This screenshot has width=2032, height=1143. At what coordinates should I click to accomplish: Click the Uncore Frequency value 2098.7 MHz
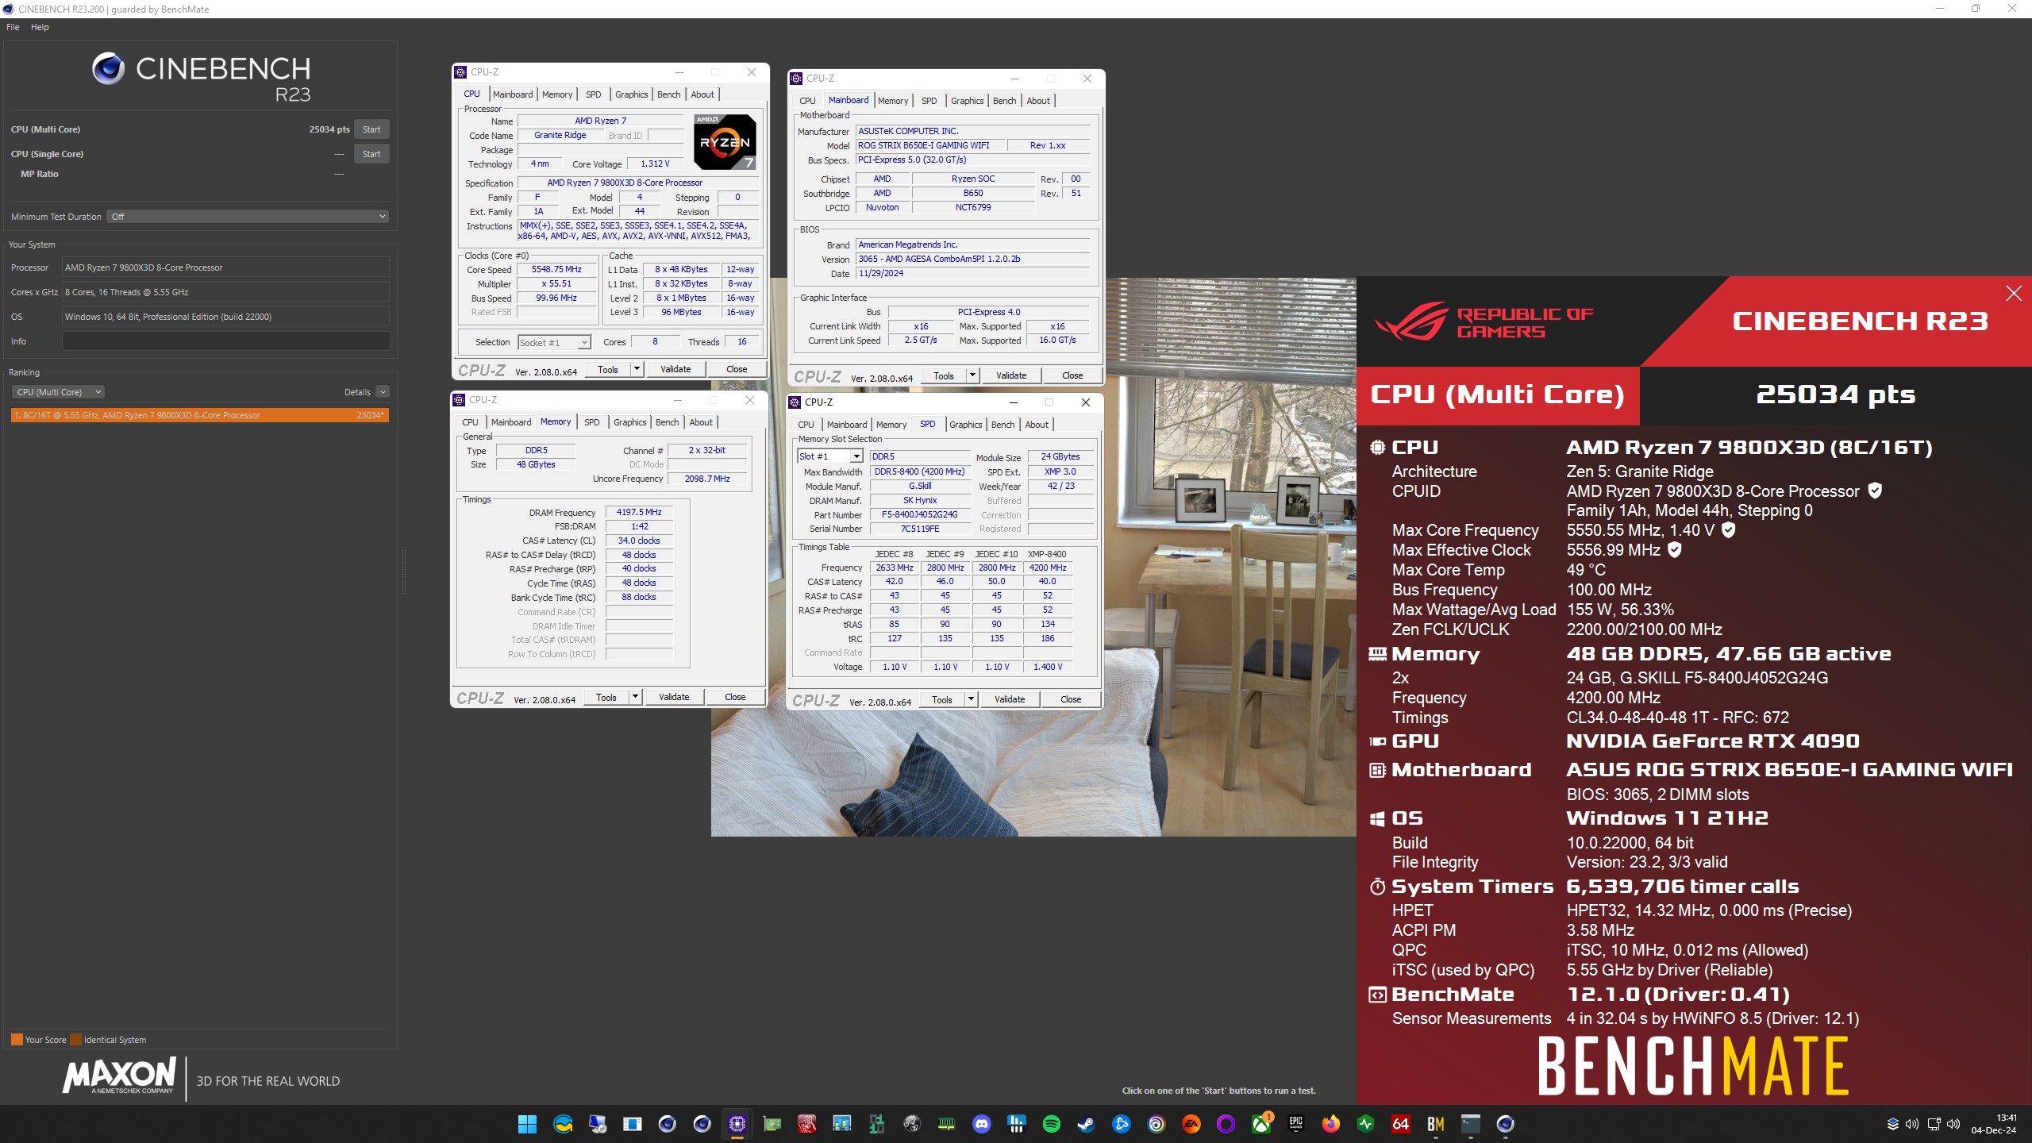pyautogui.click(x=707, y=479)
